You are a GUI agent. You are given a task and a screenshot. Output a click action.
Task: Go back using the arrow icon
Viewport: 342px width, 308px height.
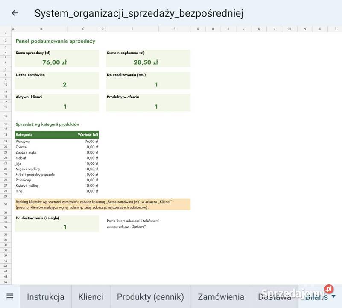15,13
